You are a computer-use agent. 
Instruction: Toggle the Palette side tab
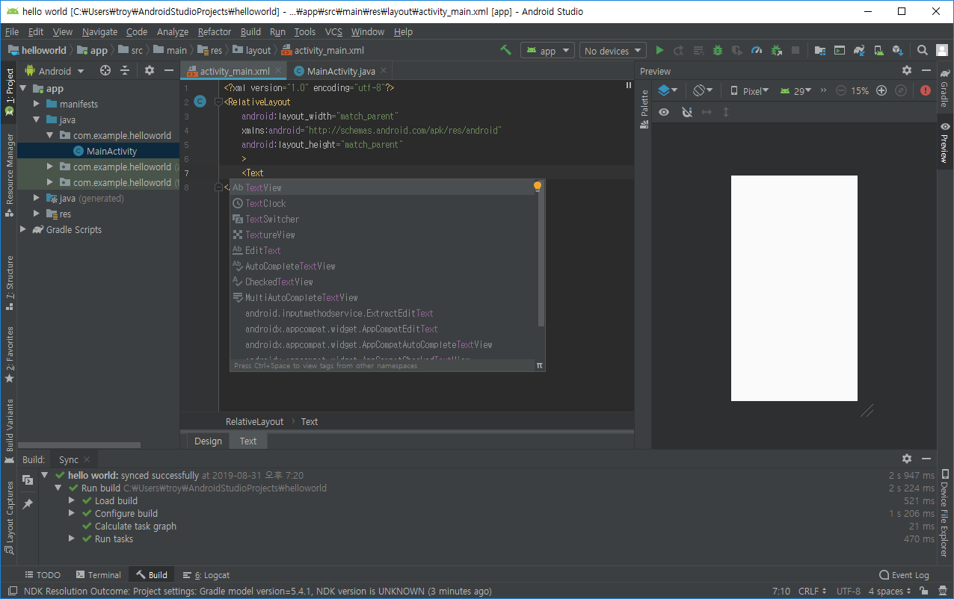tap(644, 110)
